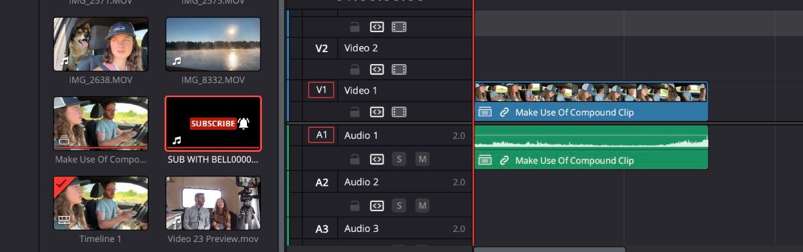
Task: Click filmstrip icon on track above Video 2
Action: point(399,27)
